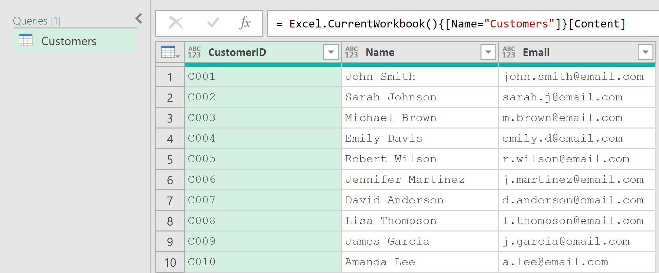This screenshot has width=659, height=273.
Task: Select the Email column header
Action: [577, 52]
